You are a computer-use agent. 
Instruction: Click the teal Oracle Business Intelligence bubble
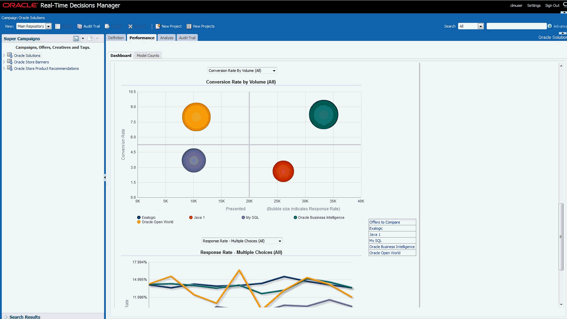pos(323,115)
